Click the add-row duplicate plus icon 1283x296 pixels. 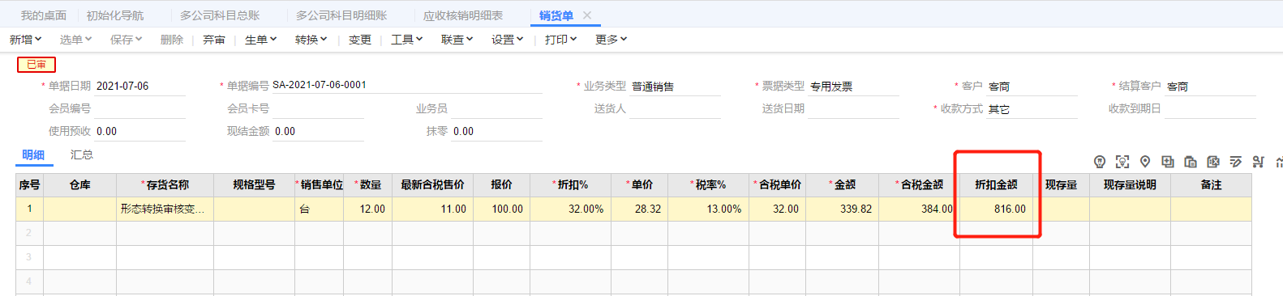click(1168, 162)
